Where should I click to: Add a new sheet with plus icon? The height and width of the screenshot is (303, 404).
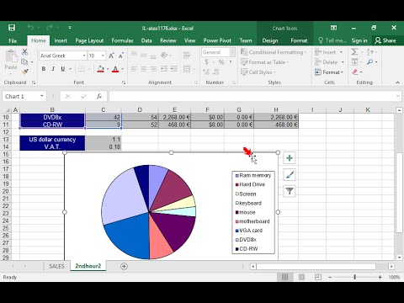[x=124, y=266]
